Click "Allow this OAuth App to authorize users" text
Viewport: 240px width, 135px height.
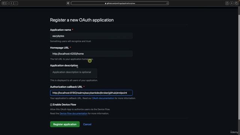(x=80, y=109)
